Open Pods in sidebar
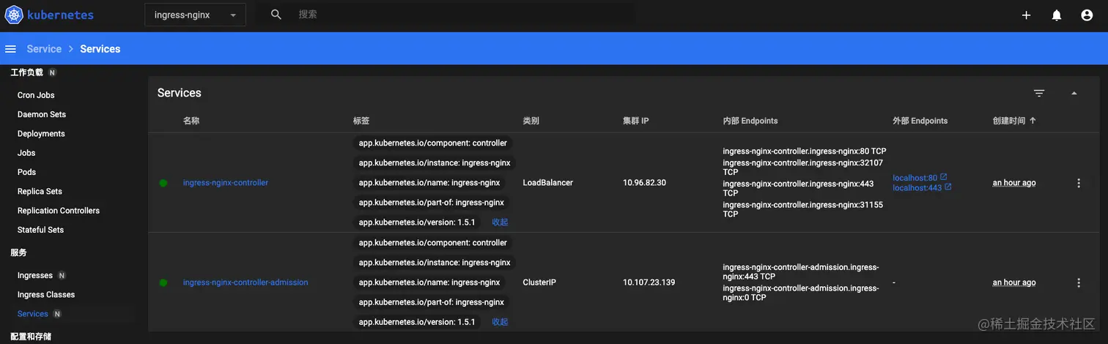 tap(26, 172)
